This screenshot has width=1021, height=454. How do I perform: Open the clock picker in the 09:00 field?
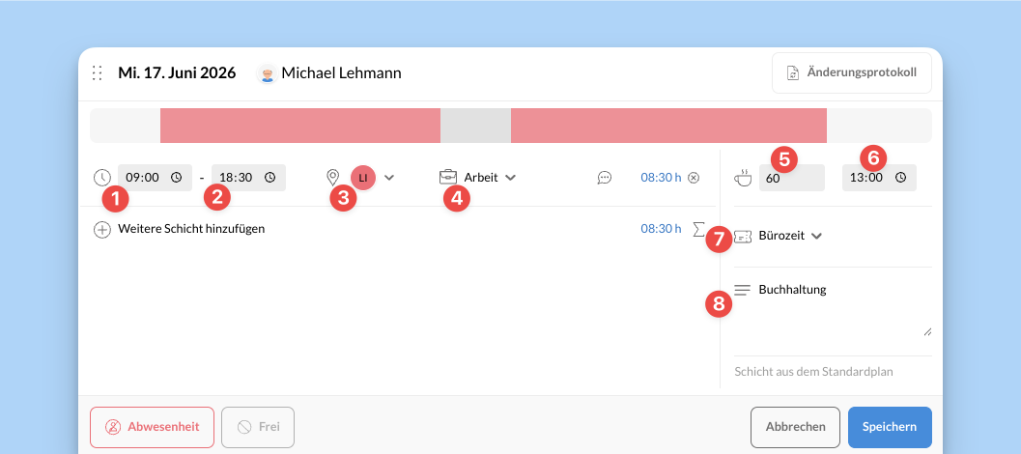coord(176,177)
